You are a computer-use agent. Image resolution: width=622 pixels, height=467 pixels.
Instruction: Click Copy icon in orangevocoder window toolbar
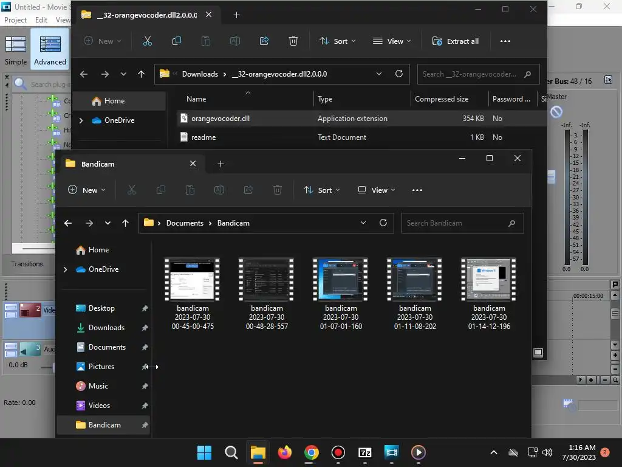click(177, 41)
